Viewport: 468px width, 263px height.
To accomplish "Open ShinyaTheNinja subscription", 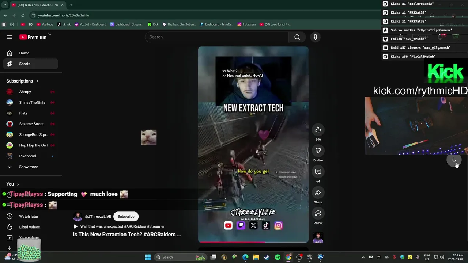I will click(31, 102).
